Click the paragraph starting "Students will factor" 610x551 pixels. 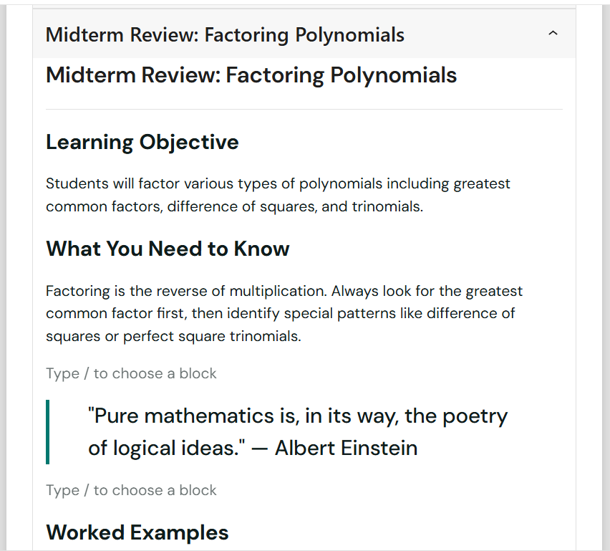coord(278,195)
